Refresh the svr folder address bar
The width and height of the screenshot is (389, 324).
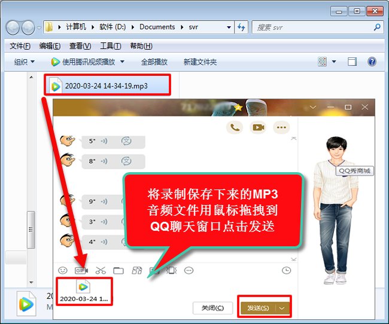[x=241, y=27]
